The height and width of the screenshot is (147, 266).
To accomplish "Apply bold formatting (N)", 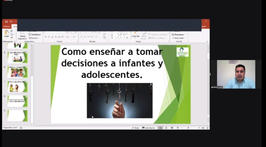I will pos(46,37).
